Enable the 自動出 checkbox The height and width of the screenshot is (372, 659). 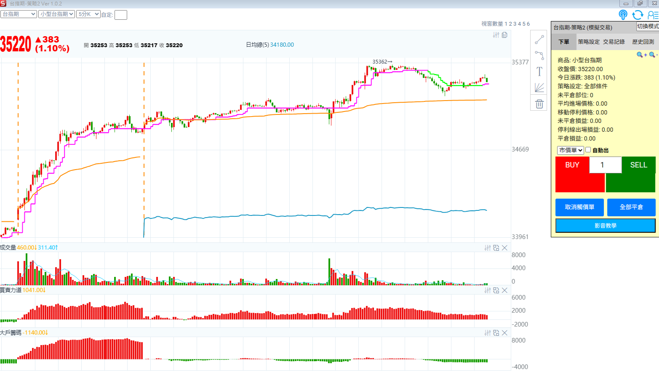(588, 150)
